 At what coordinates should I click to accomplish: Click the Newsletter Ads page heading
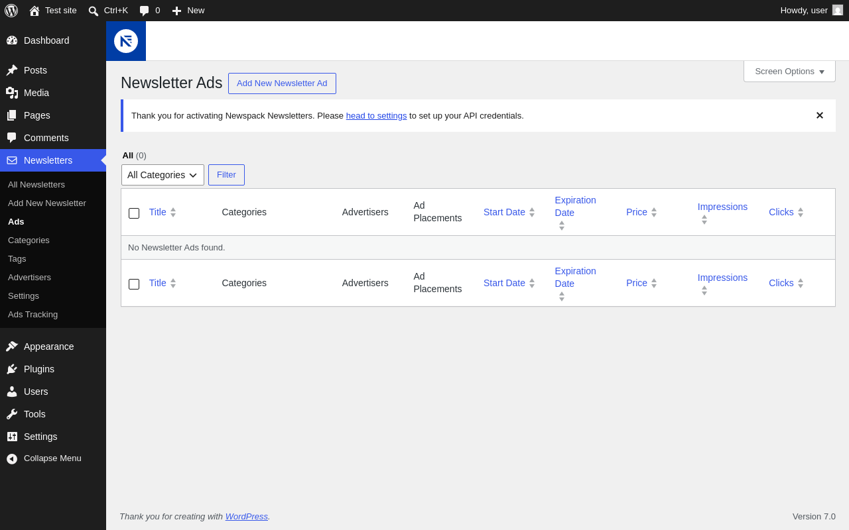171,83
